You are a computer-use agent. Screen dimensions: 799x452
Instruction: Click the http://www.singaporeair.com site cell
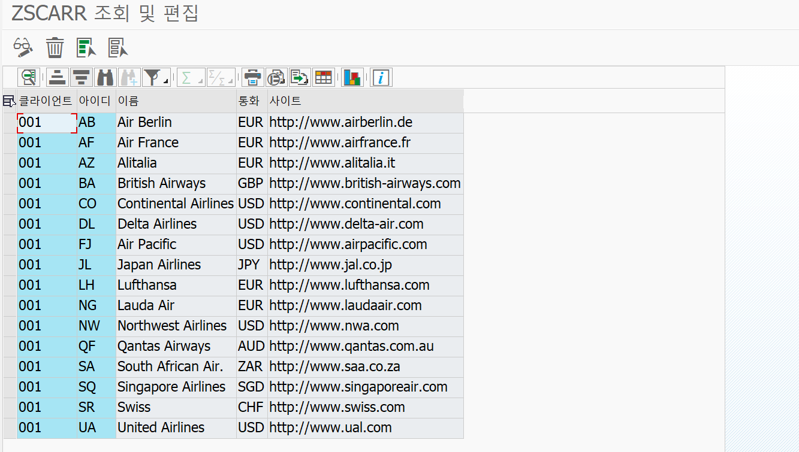tap(366, 387)
